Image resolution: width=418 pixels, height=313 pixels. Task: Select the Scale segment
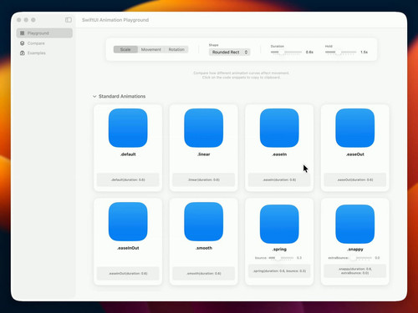tap(125, 49)
